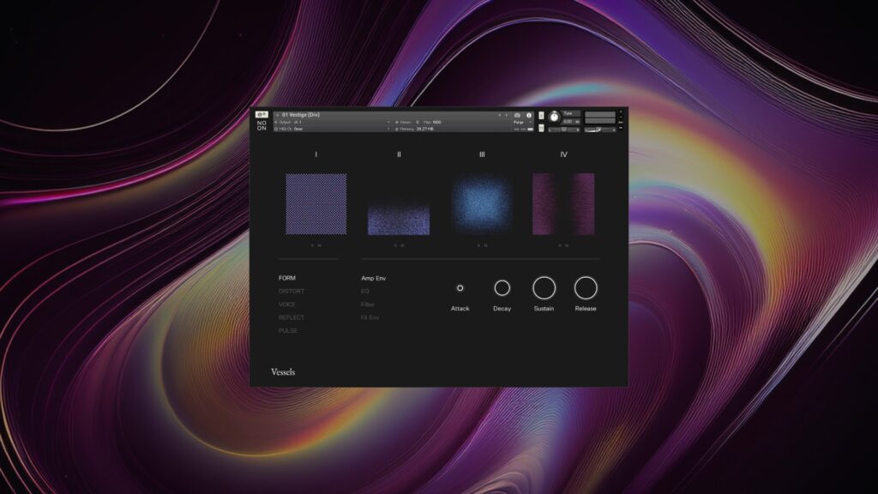Switch to the DISTORT section

pos(292,292)
